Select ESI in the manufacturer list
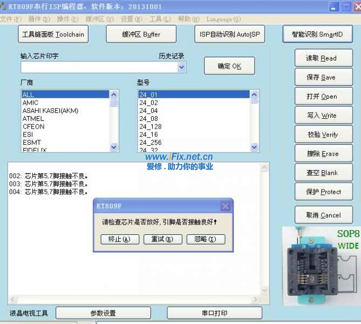Screen dimensions: 361x324 [65, 134]
